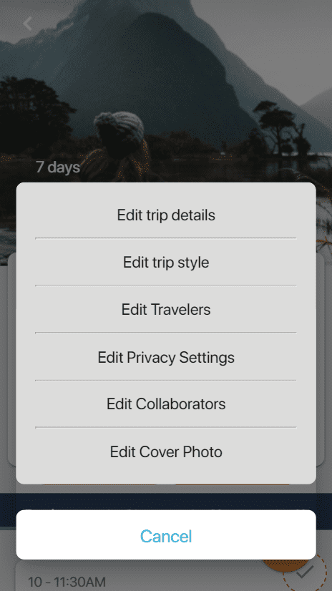The height and width of the screenshot is (591, 332).
Task: Open Edit trip details option
Action: coord(166,215)
